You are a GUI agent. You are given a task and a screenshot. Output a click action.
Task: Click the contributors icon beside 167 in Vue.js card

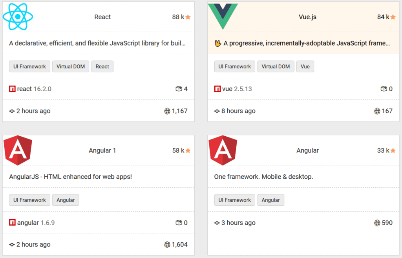[377, 111]
